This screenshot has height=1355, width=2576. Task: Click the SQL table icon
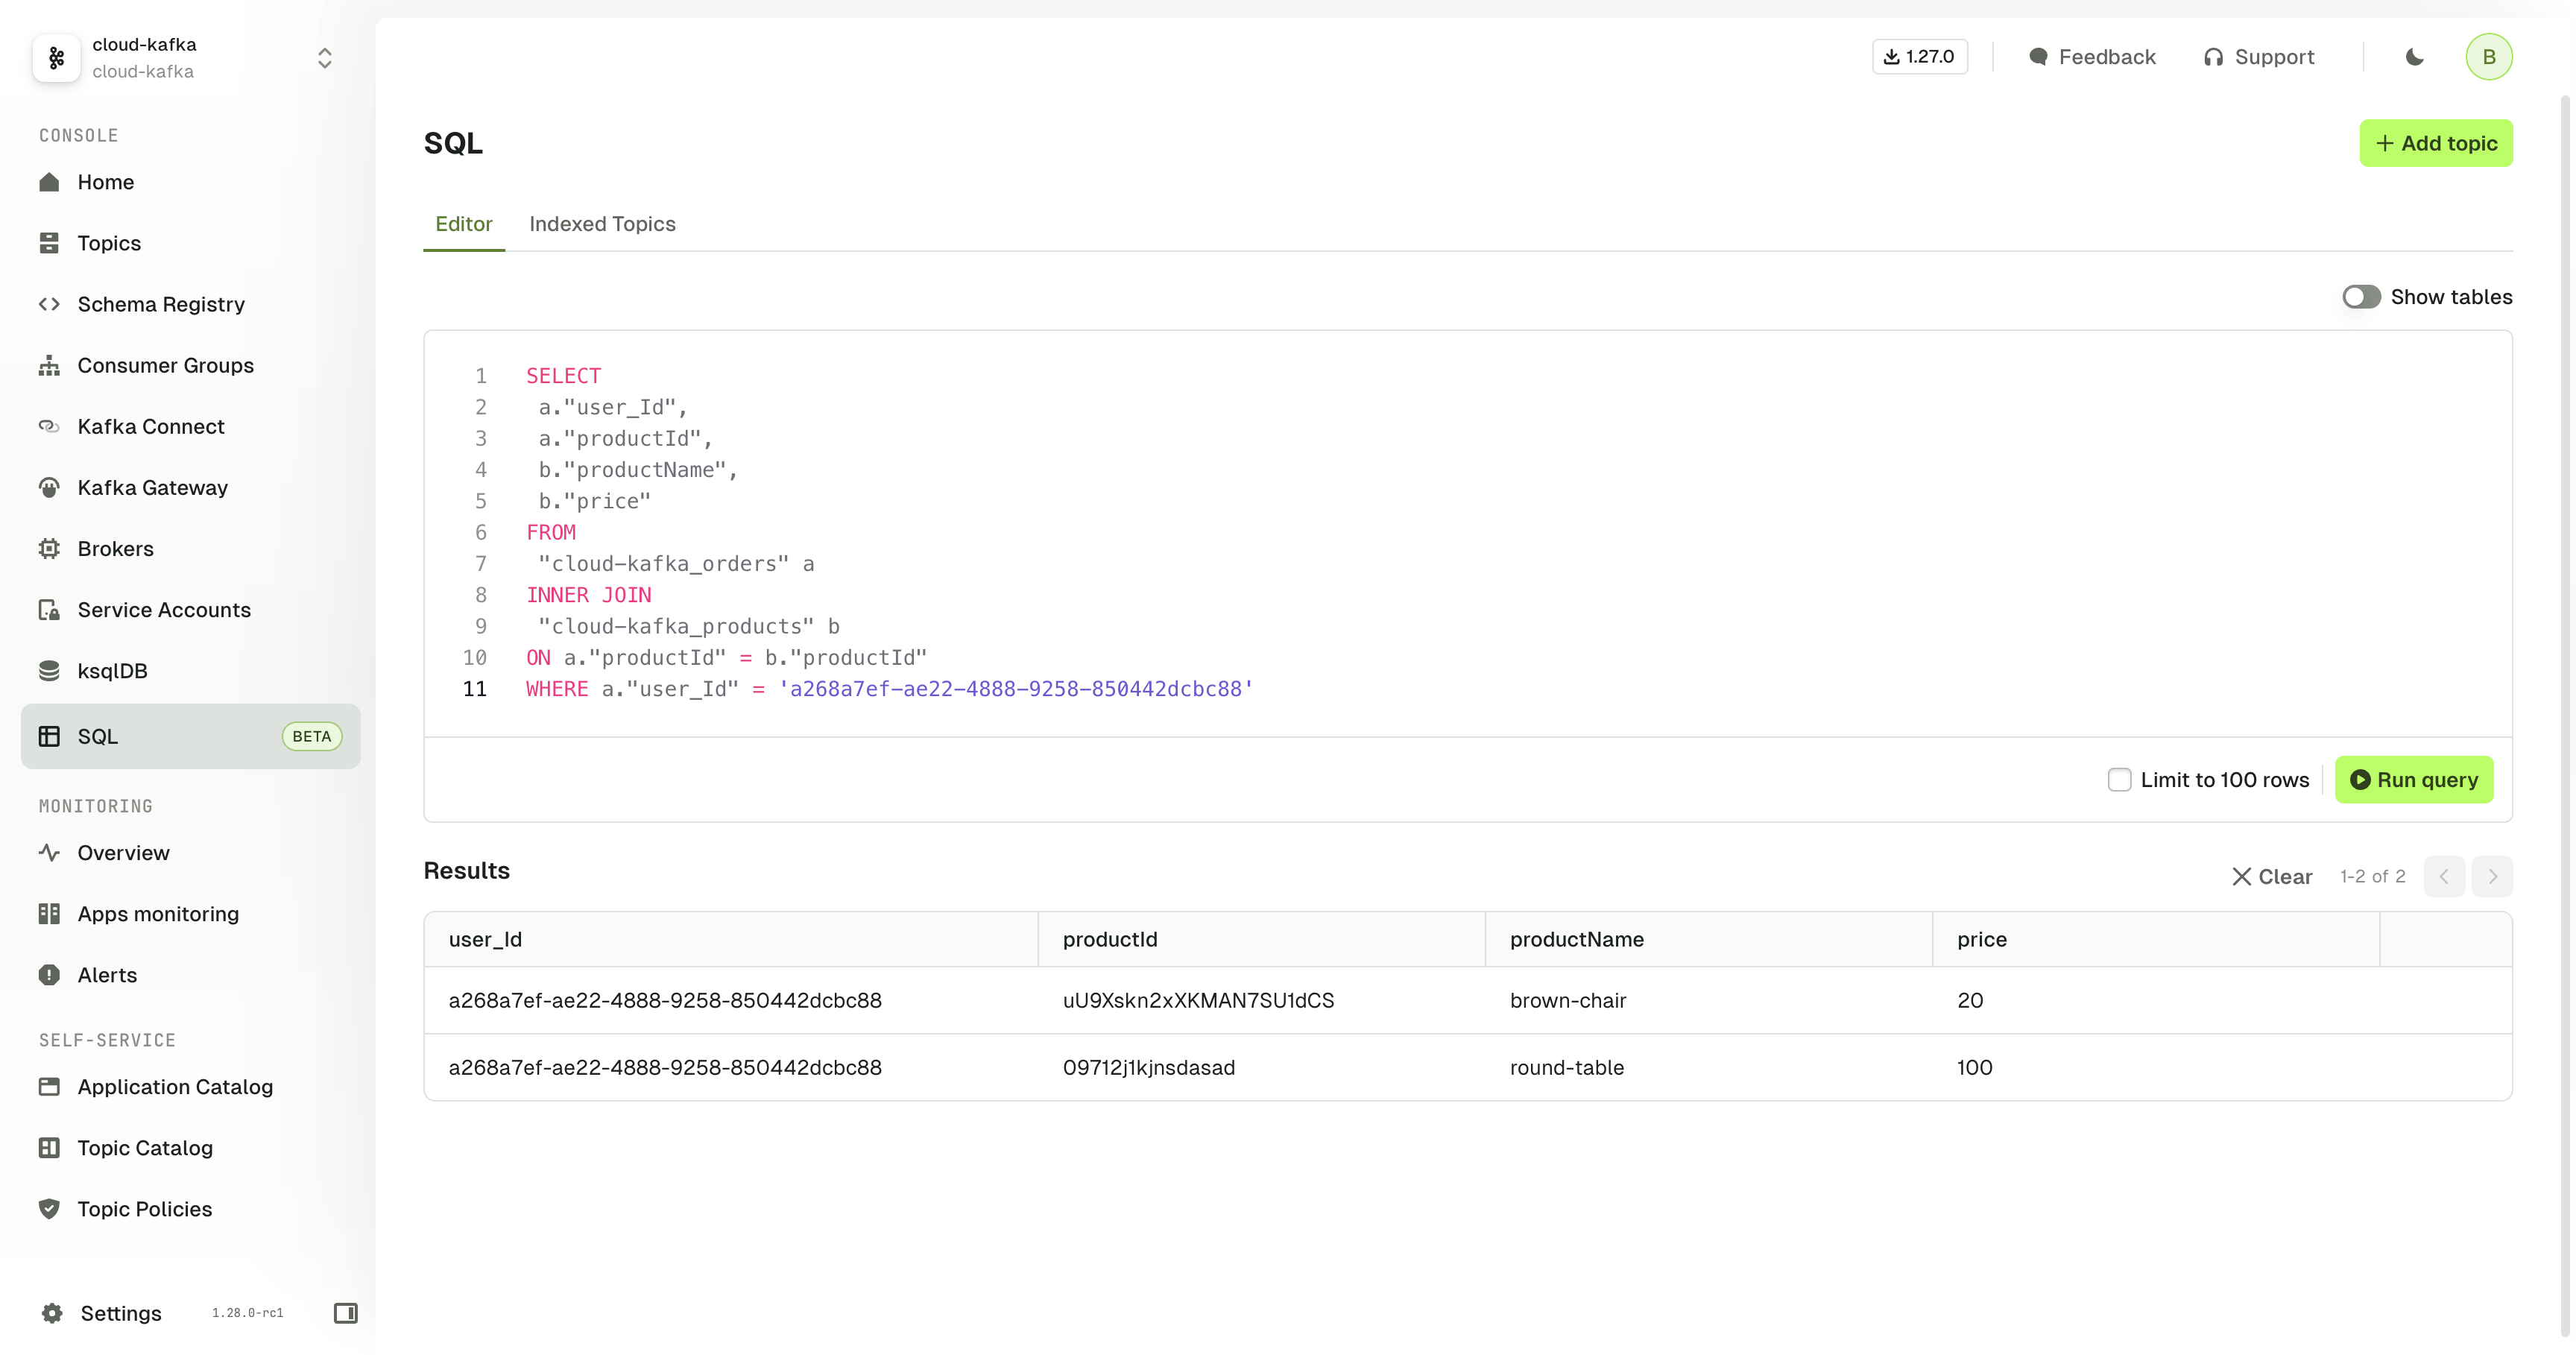tap(49, 736)
